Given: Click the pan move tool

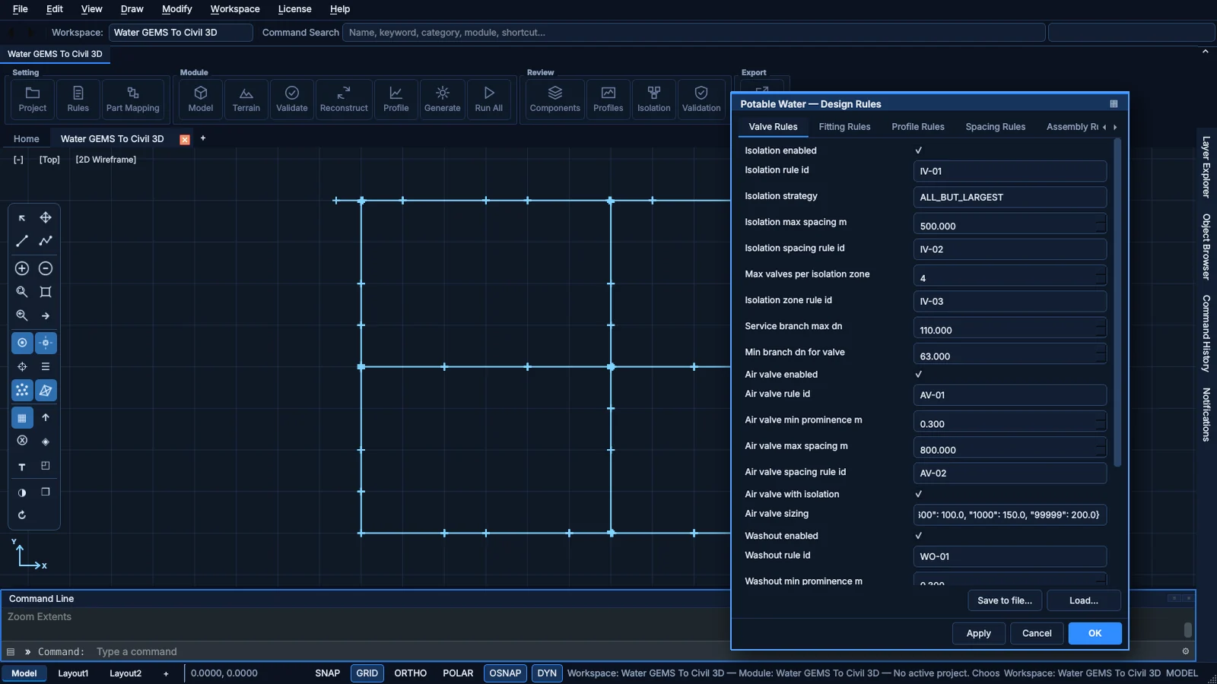Looking at the screenshot, I should (46, 217).
